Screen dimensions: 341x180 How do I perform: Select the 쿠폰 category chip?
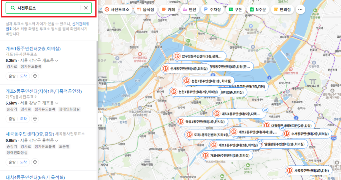coord(235,10)
